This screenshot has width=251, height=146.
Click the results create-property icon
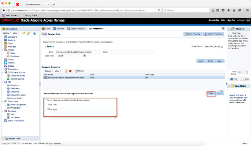coord(66,71)
